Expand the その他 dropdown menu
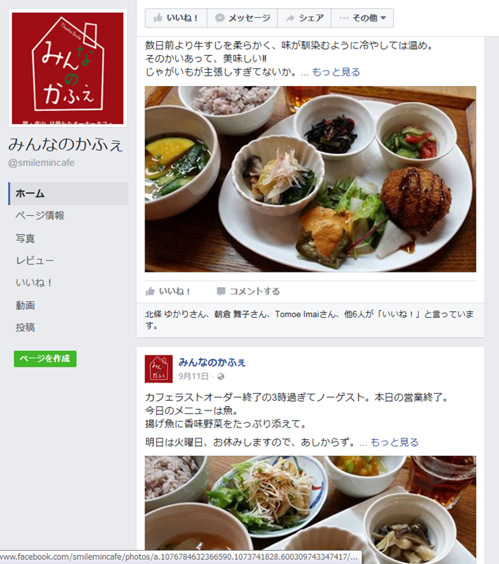Viewport: 499px width, 564px height. coord(363,18)
